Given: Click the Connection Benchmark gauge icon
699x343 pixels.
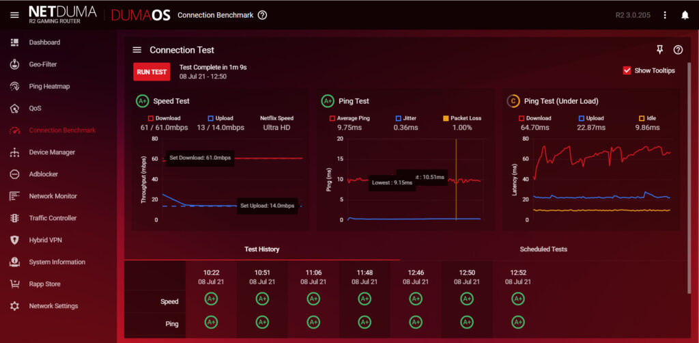Looking at the screenshot, I should point(15,131).
